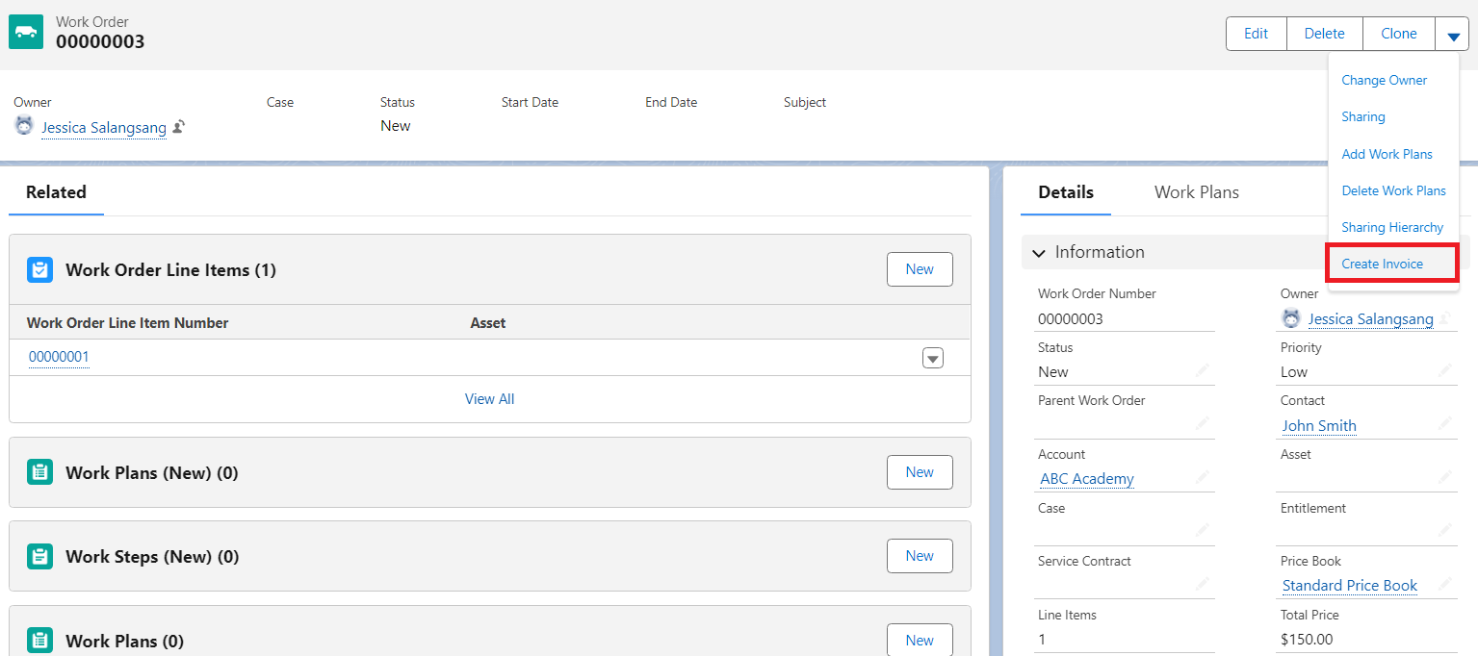The width and height of the screenshot is (1478, 656).
Task: Click the Work Plans (New) section icon
Action: coord(39,472)
